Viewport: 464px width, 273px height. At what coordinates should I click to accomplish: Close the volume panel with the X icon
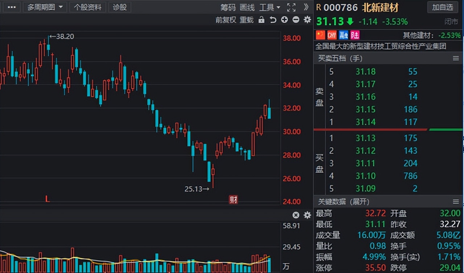click(x=296, y=215)
